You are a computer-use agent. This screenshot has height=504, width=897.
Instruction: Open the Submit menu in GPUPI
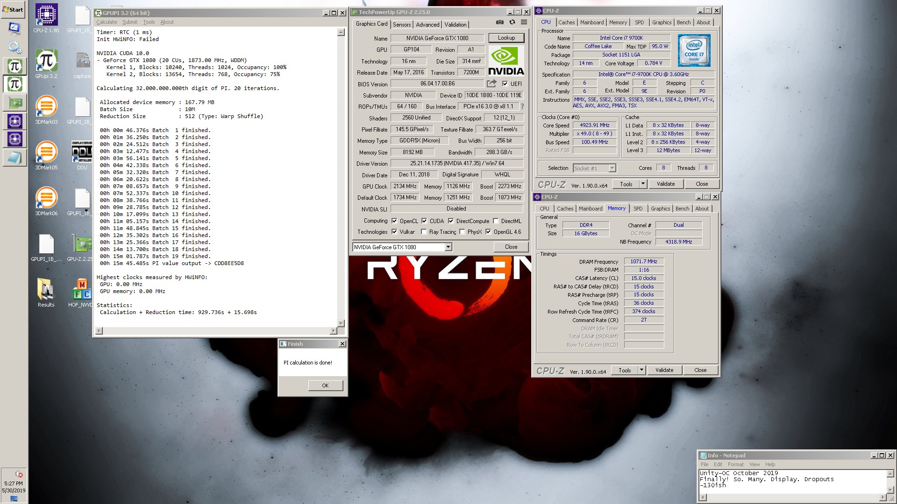click(x=130, y=22)
